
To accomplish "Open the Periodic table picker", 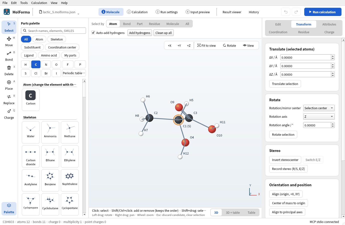I will tap(74, 73).
